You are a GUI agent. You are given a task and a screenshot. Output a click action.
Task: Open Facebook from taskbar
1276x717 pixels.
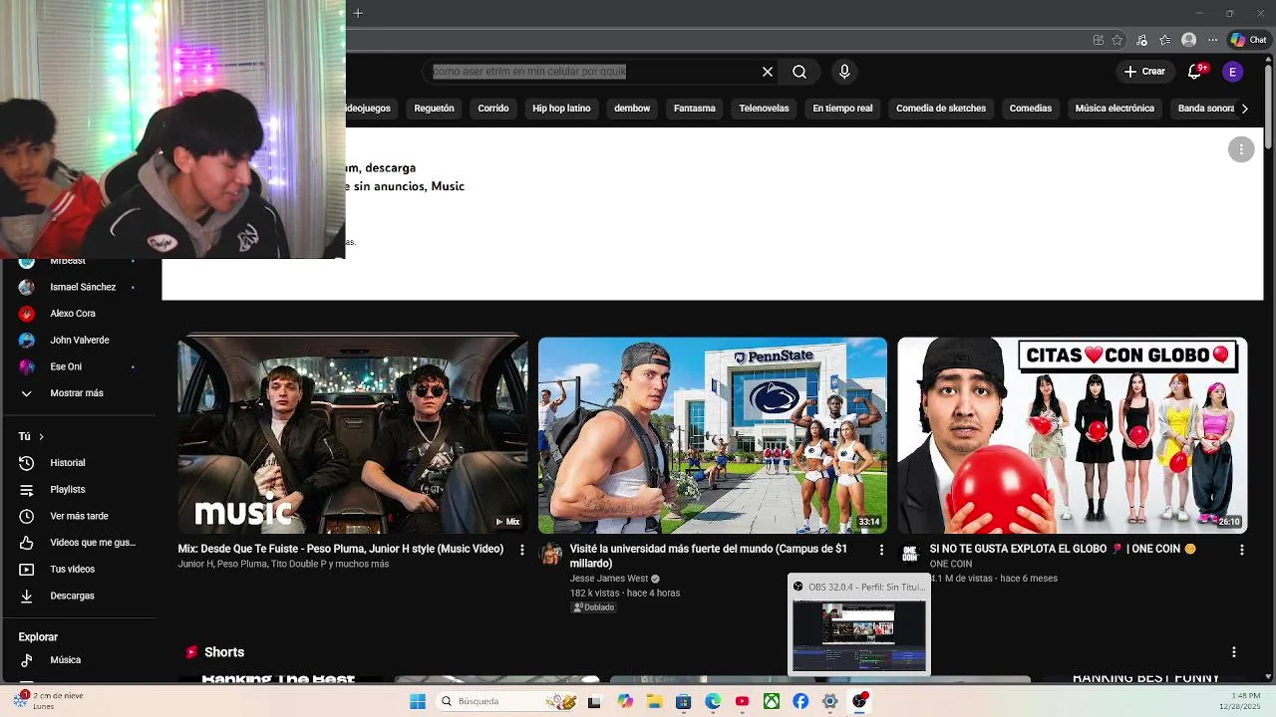800,701
